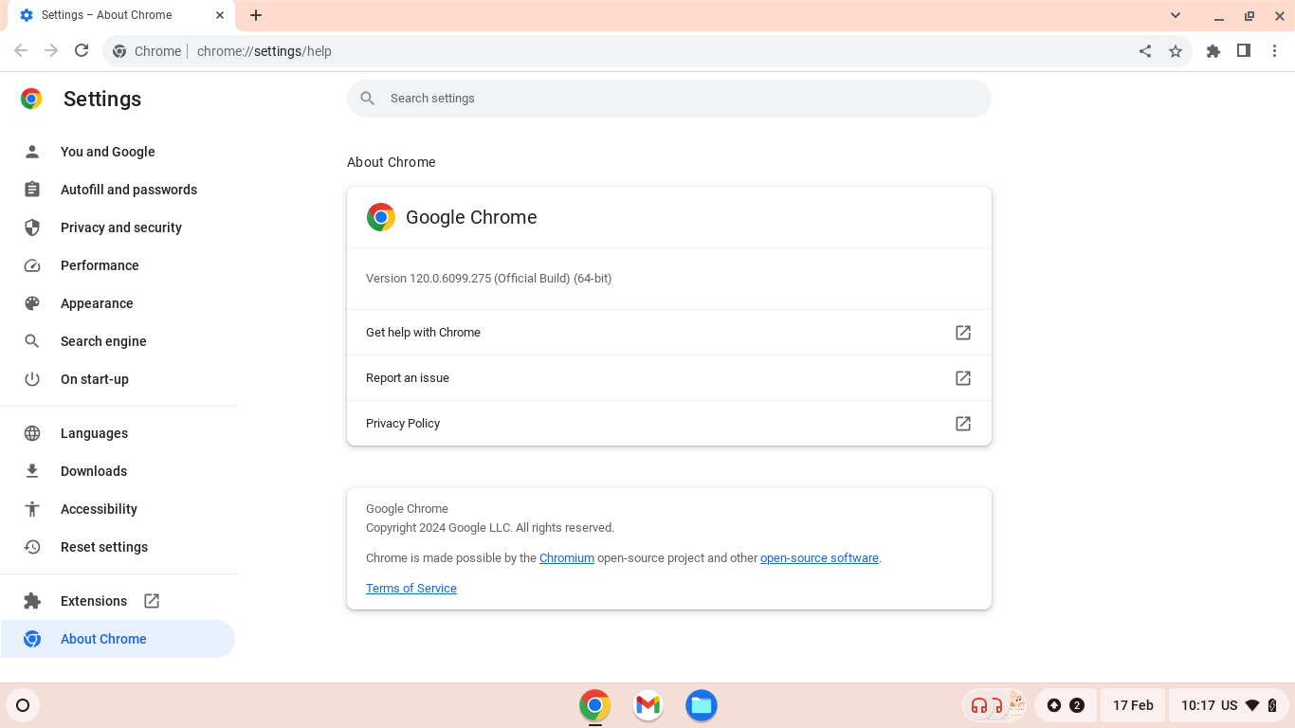The image size is (1295, 728).
Task: Click the share page icon in address bar
Action: (1145, 51)
